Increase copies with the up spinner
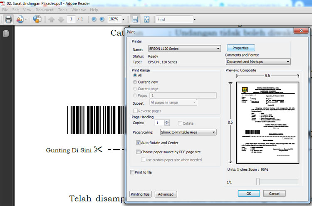This screenshot has width=312, height=206. pos(167,121)
